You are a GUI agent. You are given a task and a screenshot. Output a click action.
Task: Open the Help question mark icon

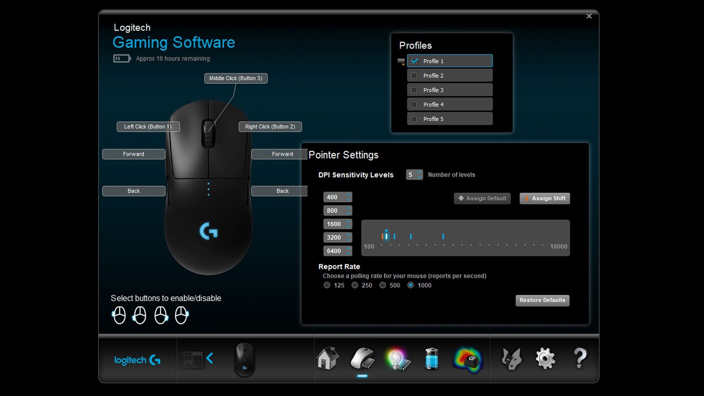click(x=580, y=358)
